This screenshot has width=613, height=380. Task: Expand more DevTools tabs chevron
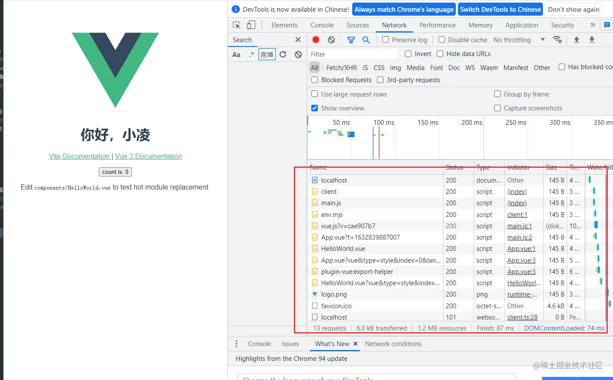coord(593,25)
